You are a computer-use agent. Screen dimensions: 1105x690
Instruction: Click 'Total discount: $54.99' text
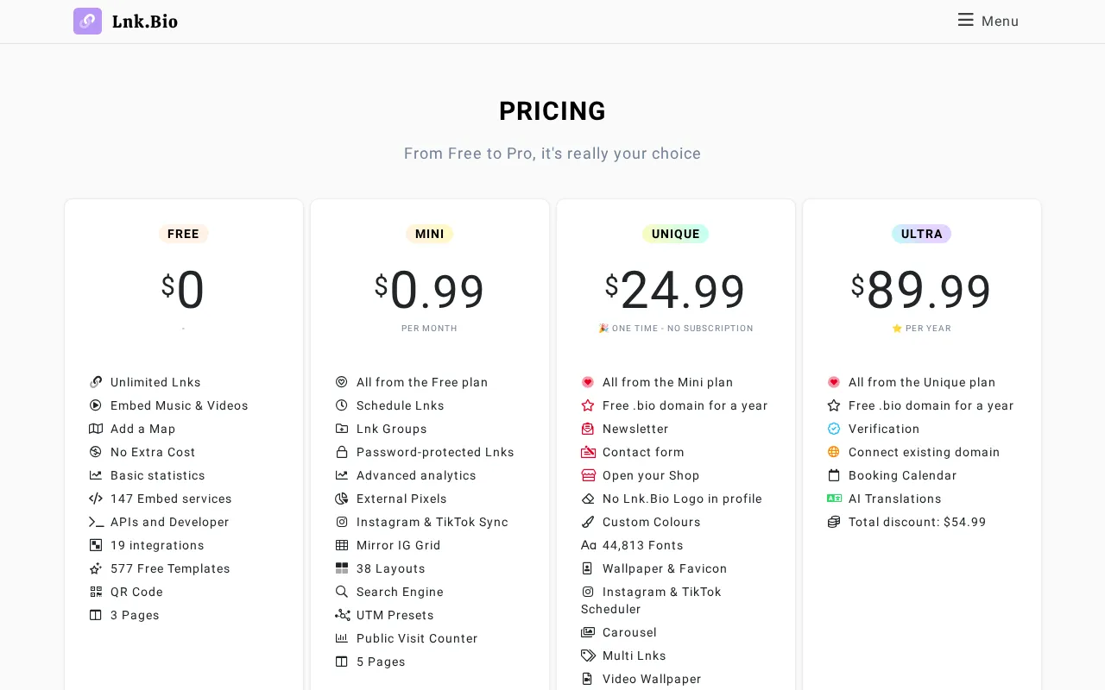[x=917, y=522]
